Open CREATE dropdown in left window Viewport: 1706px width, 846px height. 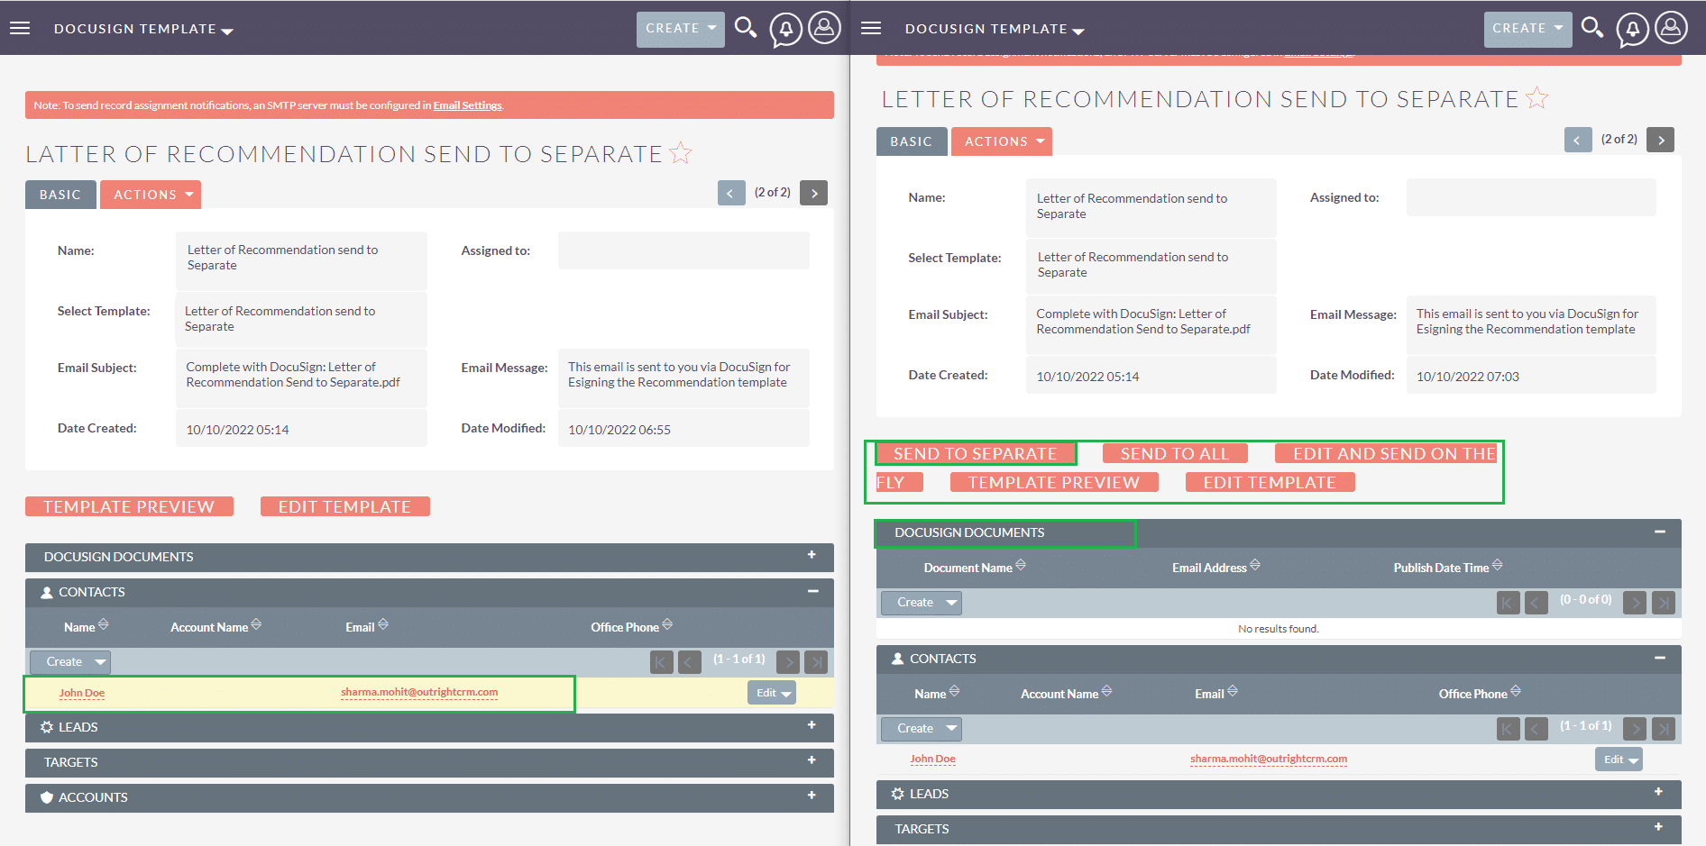click(x=681, y=29)
